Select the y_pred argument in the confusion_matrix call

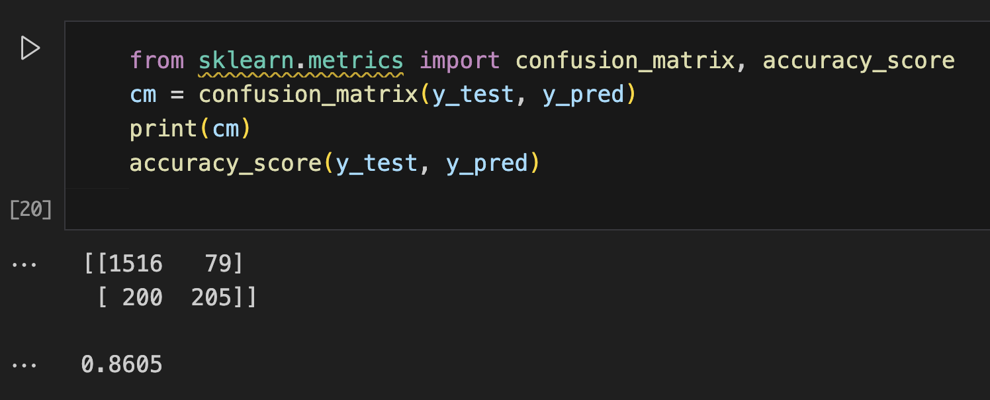tap(583, 95)
